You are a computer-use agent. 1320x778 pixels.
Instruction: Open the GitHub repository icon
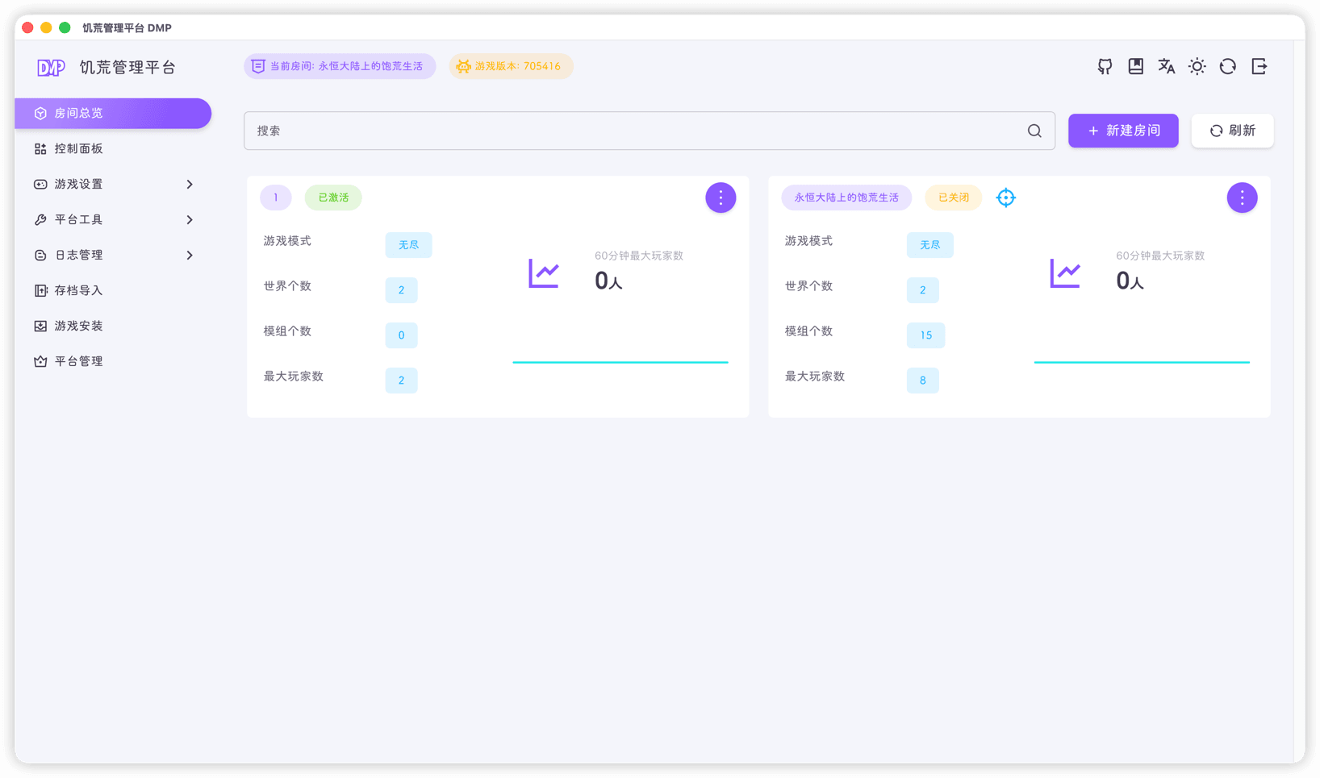click(1105, 66)
